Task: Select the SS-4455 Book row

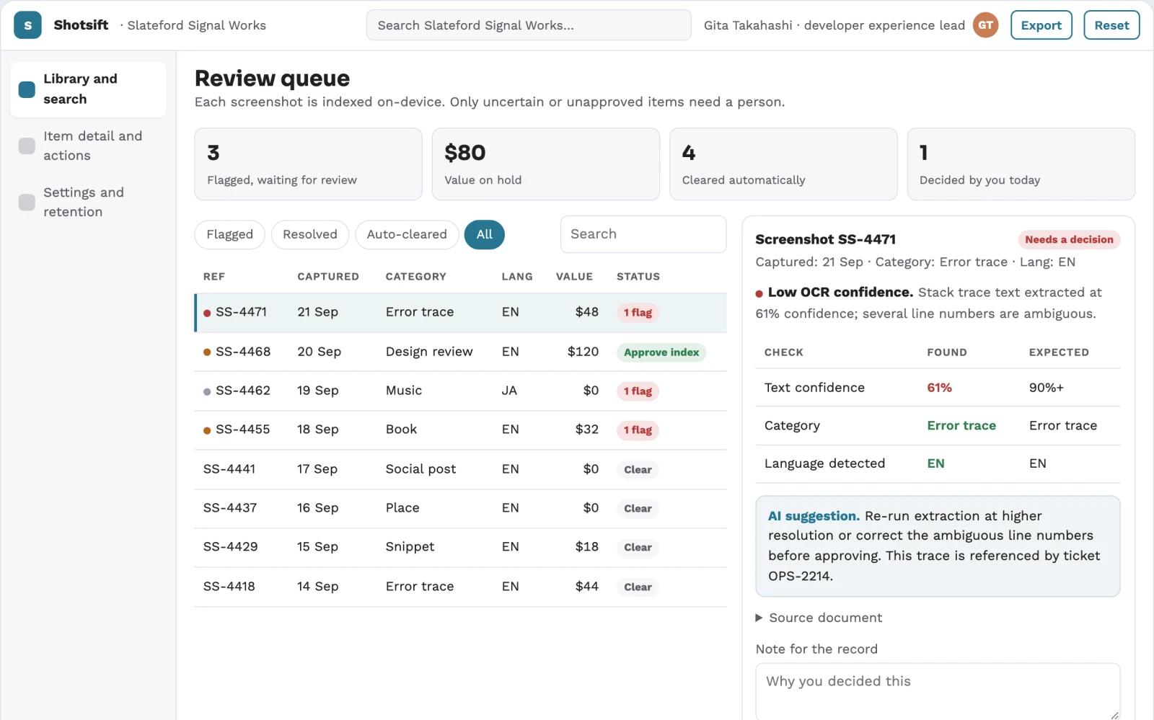Action: click(x=461, y=430)
